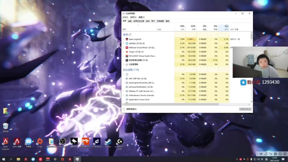Open the 选项(O) menu
Image resolution: width=288 pixels, height=162 pixels.
133,17
